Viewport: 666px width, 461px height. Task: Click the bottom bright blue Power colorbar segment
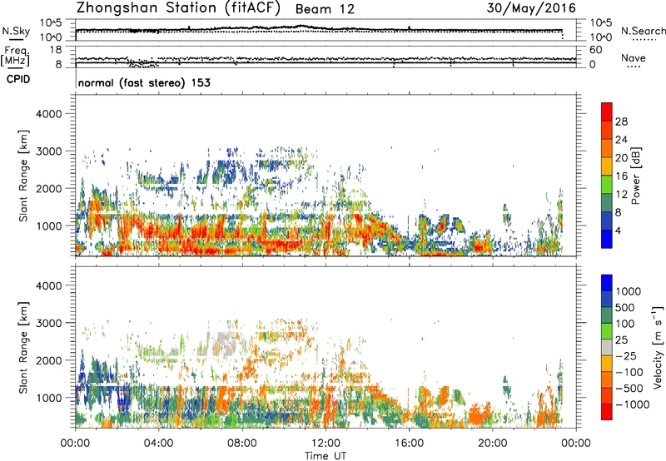coord(607,239)
